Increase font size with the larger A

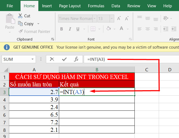(x=119, y=18)
